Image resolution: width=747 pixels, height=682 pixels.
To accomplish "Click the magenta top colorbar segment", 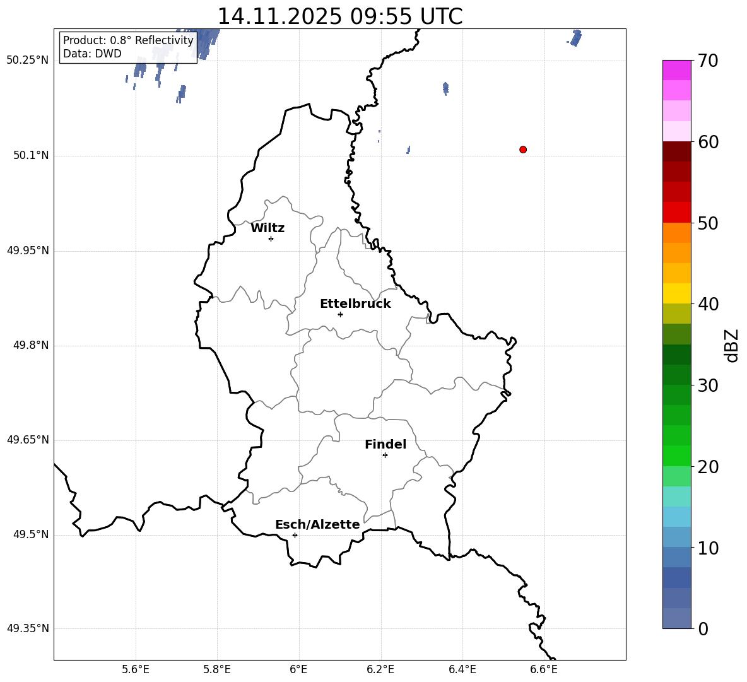I will [x=676, y=70].
